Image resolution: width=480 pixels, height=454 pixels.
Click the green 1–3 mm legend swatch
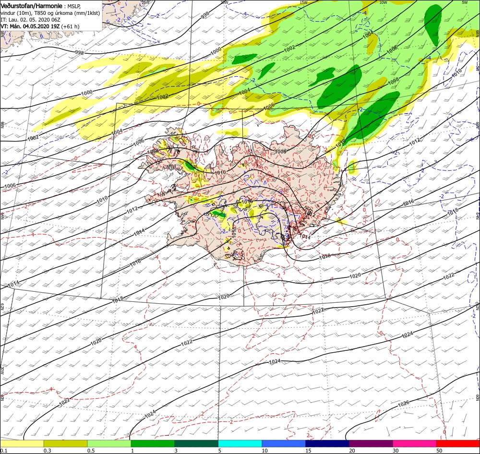153,443
